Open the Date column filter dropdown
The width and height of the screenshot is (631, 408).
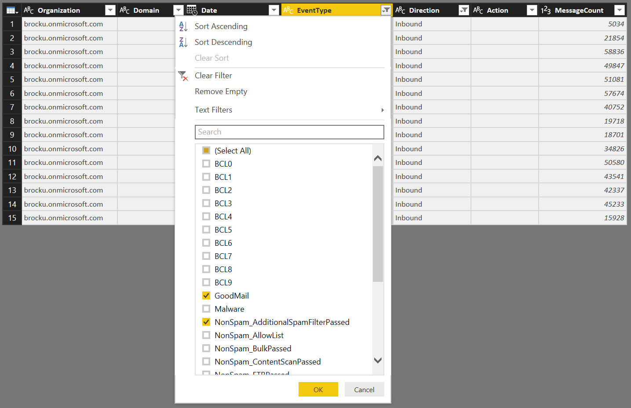tap(274, 10)
